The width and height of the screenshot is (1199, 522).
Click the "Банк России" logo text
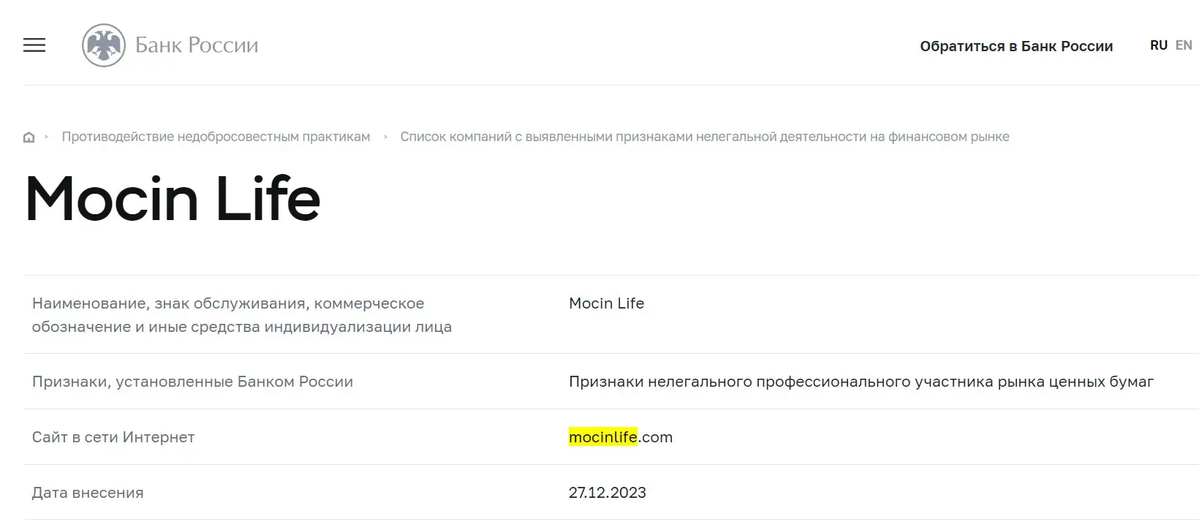pyautogui.click(x=197, y=45)
